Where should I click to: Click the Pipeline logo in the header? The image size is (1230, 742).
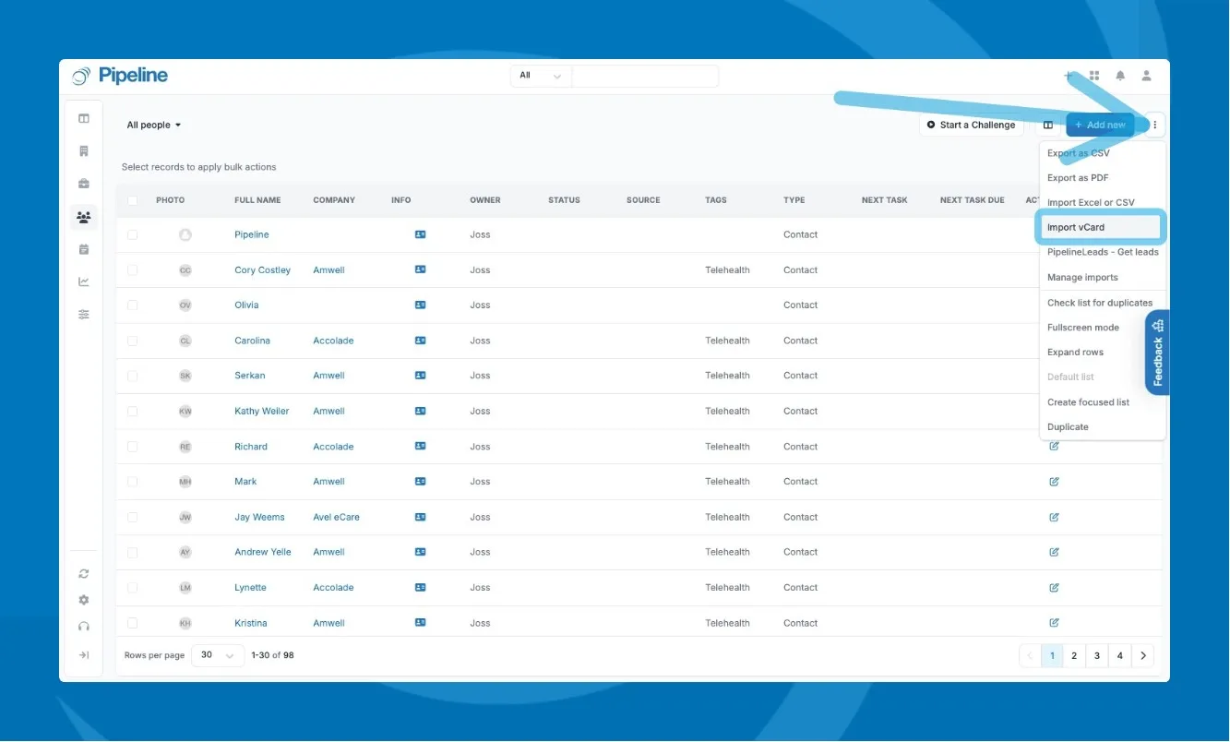coord(120,76)
